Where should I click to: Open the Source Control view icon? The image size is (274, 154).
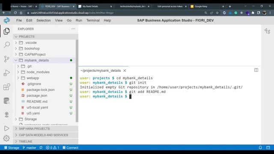point(7,59)
